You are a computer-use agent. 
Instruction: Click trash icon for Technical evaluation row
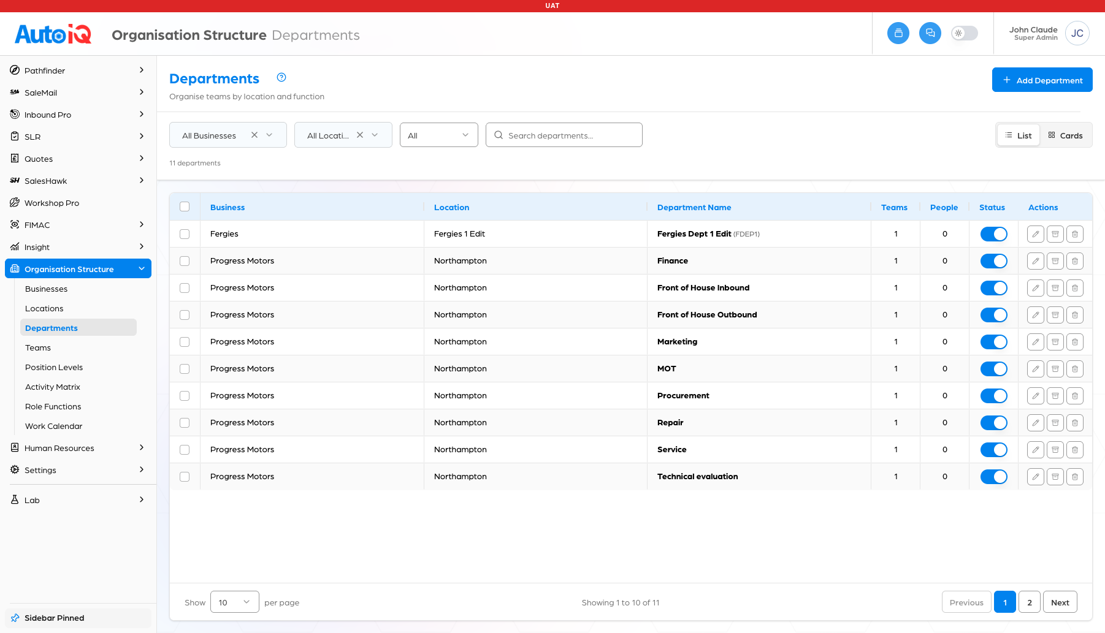coord(1075,477)
